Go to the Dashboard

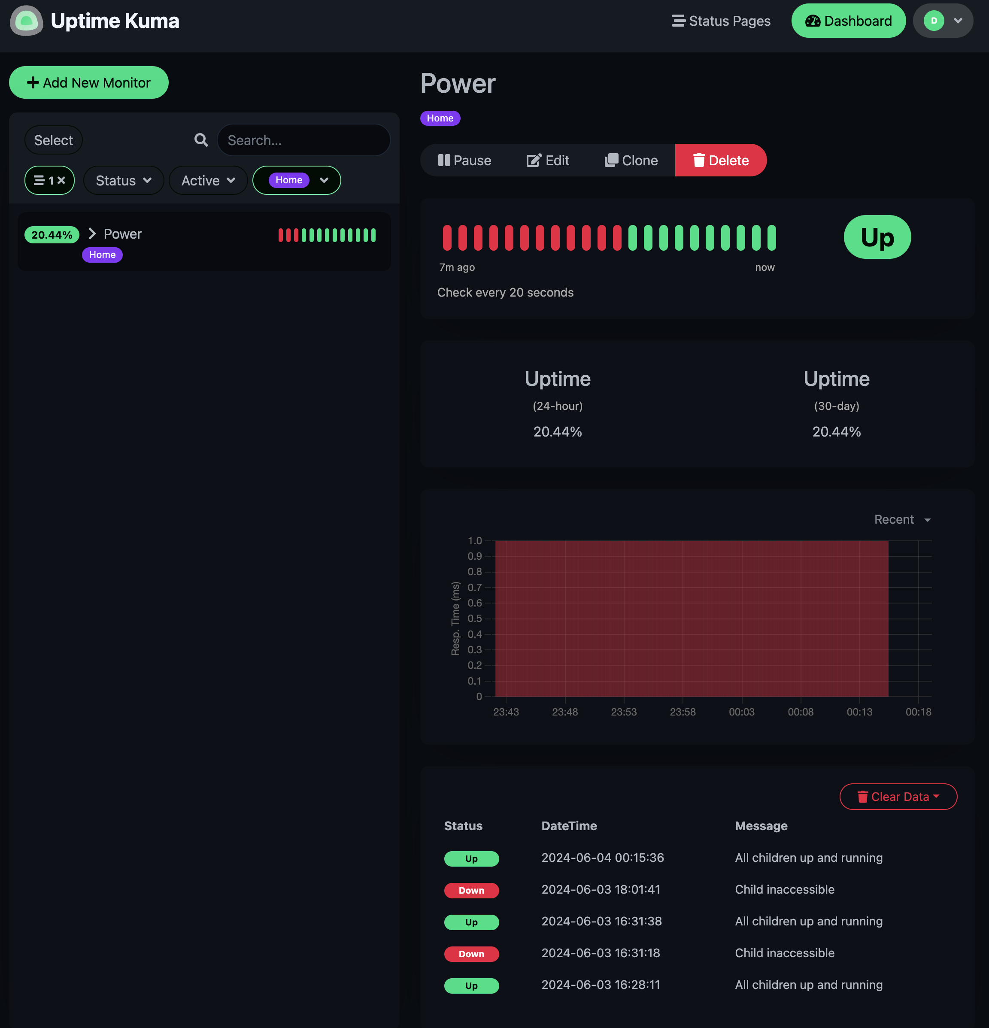point(849,21)
